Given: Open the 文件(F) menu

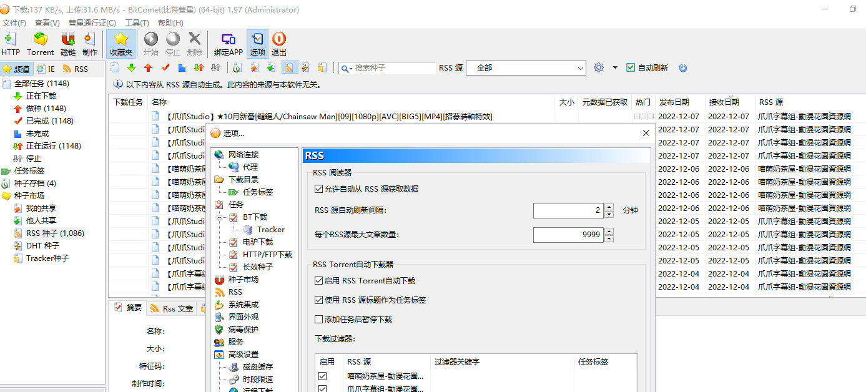Looking at the screenshot, I should click(14, 23).
